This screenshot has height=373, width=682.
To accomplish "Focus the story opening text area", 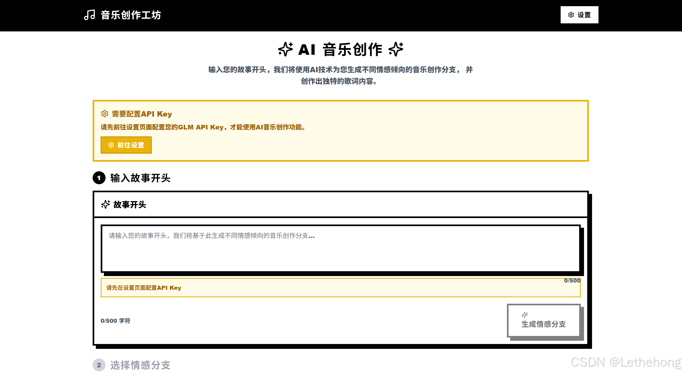I will click(x=340, y=248).
